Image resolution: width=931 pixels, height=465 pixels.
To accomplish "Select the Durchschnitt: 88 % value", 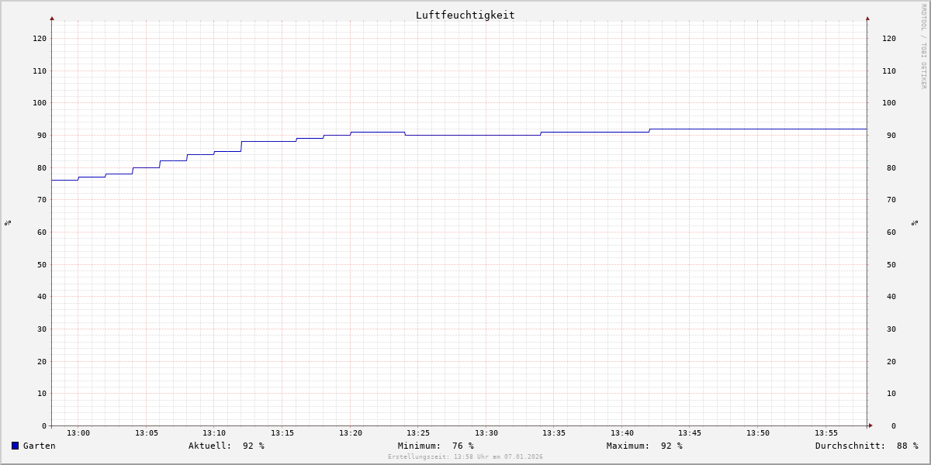I will (867, 446).
